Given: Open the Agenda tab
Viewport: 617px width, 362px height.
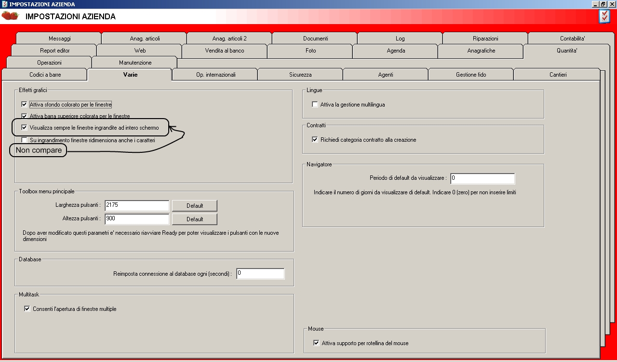Looking at the screenshot, I should click(395, 51).
